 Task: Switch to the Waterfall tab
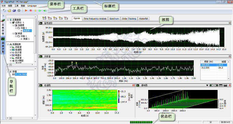coord(144,19)
